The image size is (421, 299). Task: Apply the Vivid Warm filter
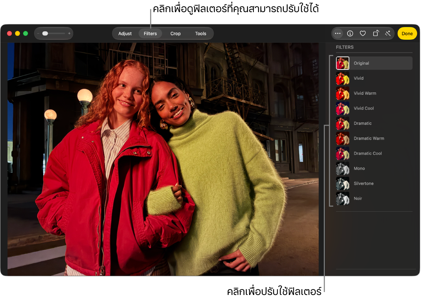[374, 93]
